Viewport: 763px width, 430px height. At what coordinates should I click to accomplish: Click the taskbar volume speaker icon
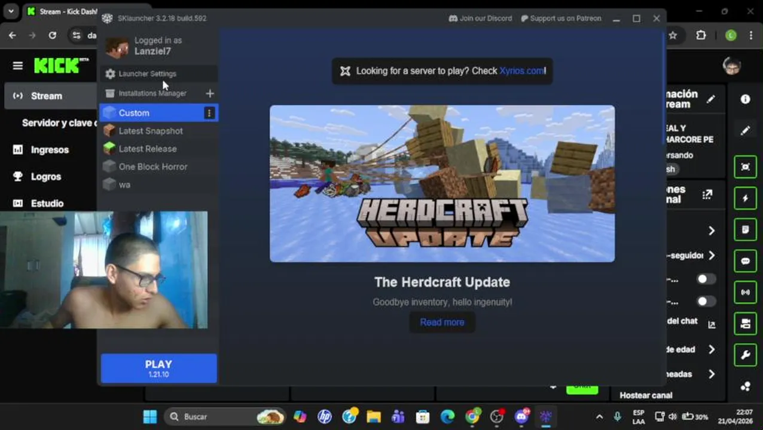point(672,417)
